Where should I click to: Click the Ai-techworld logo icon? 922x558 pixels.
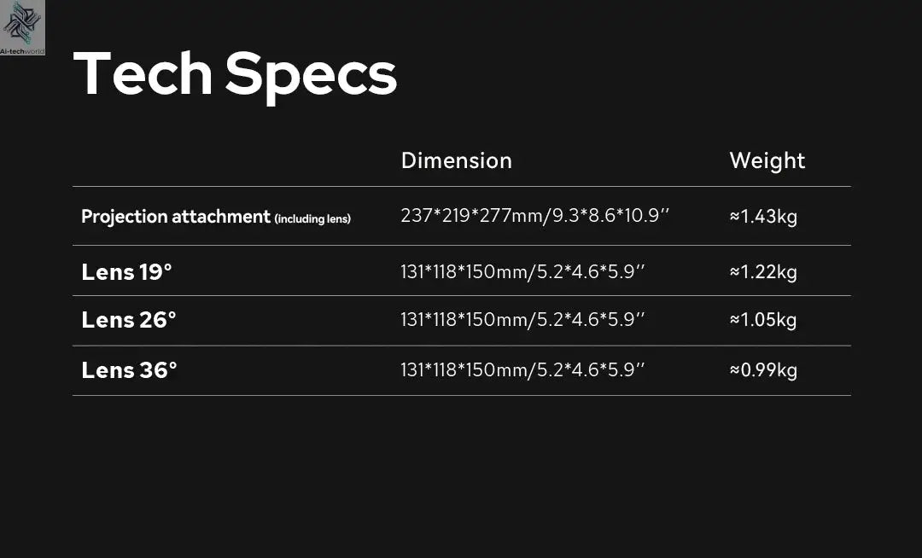pos(22,23)
